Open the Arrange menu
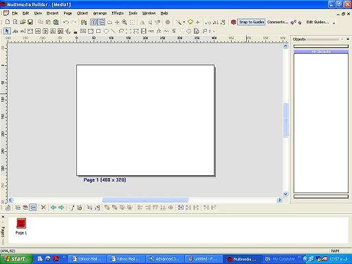The image size is (352, 264). (100, 13)
